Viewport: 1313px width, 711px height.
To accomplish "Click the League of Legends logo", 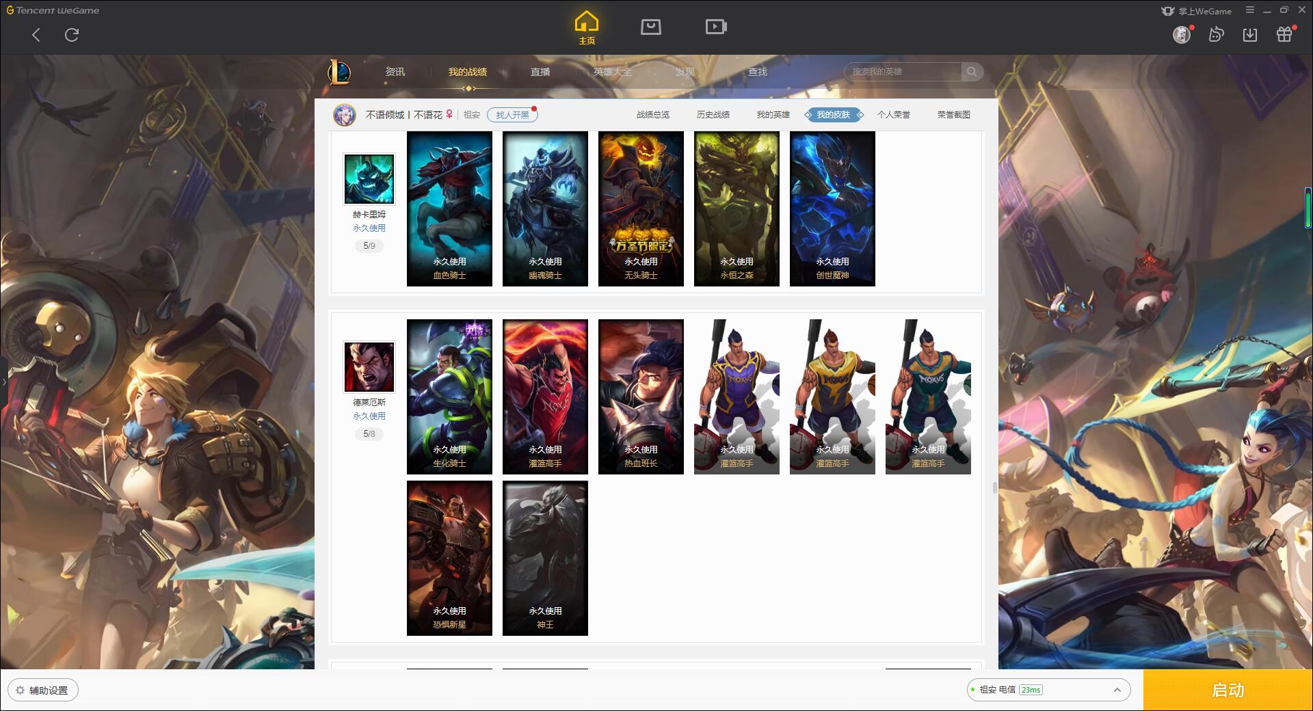I will point(339,72).
